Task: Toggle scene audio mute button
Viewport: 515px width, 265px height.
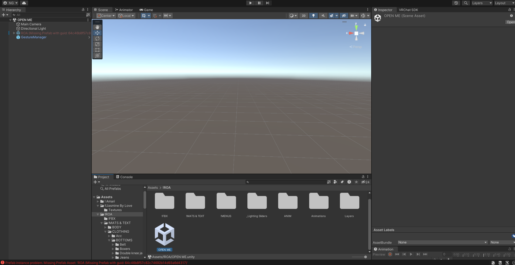Action: tap(323, 16)
